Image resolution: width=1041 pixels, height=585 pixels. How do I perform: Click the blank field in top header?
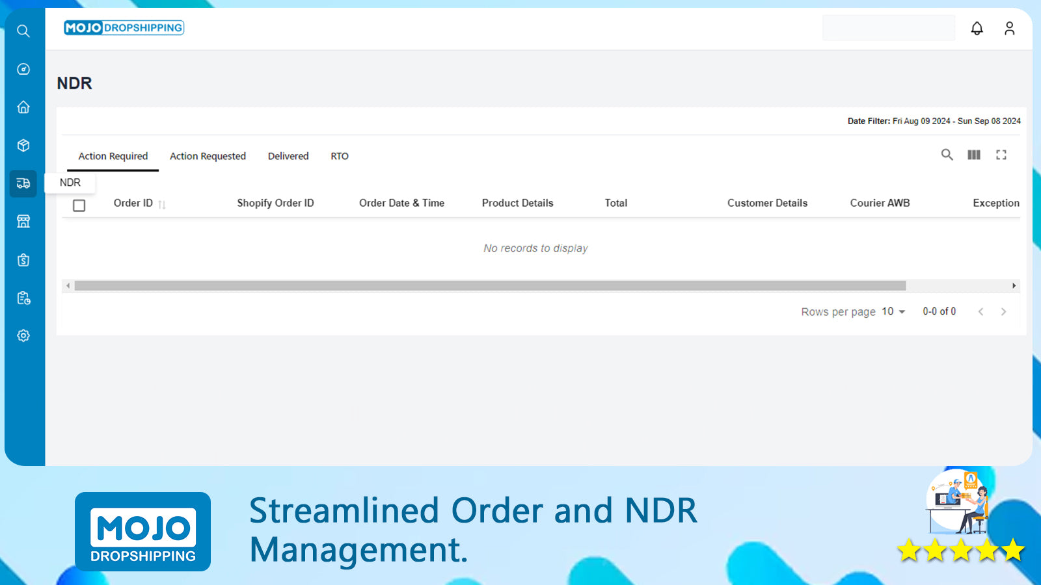pos(889,28)
